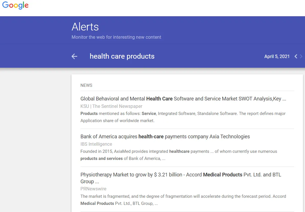Screen dimensions: 305x212
Task: Click 'Monitor the web for interesting new content'
Action: click(x=116, y=37)
